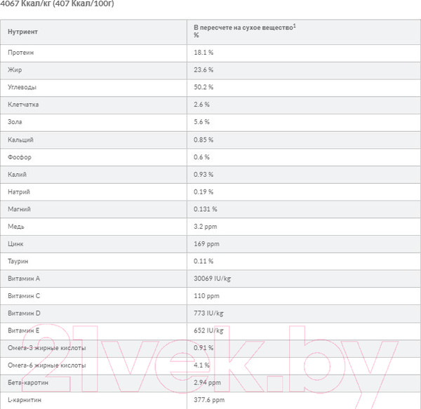Click the 50.2 % Углеводы value
Viewport: 421px width, 409px height.
click(203, 88)
